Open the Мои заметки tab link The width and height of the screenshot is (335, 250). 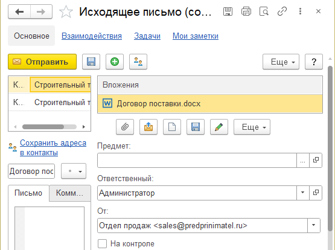click(x=196, y=36)
